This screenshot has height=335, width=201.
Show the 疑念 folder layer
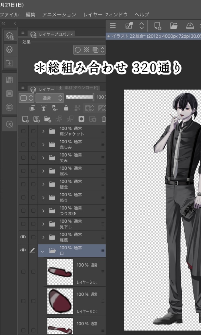tap(23, 184)
